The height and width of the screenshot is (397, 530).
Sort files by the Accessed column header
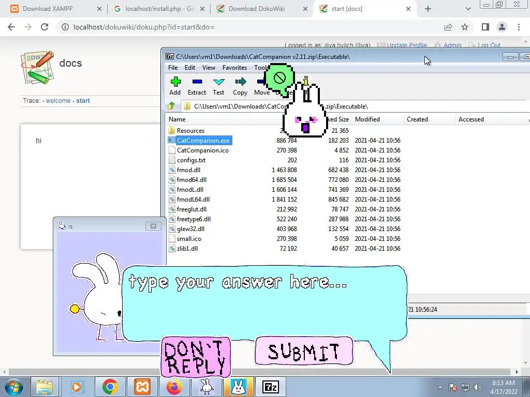[481, 119]
